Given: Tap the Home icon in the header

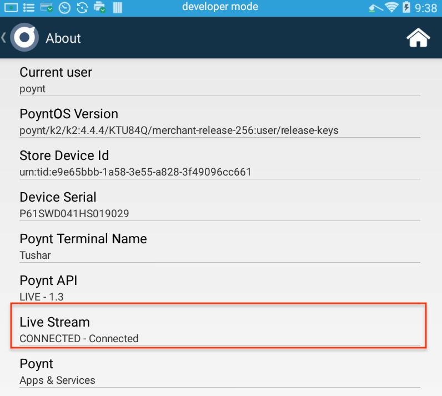Looking at the screenshot, I should 418,38.
